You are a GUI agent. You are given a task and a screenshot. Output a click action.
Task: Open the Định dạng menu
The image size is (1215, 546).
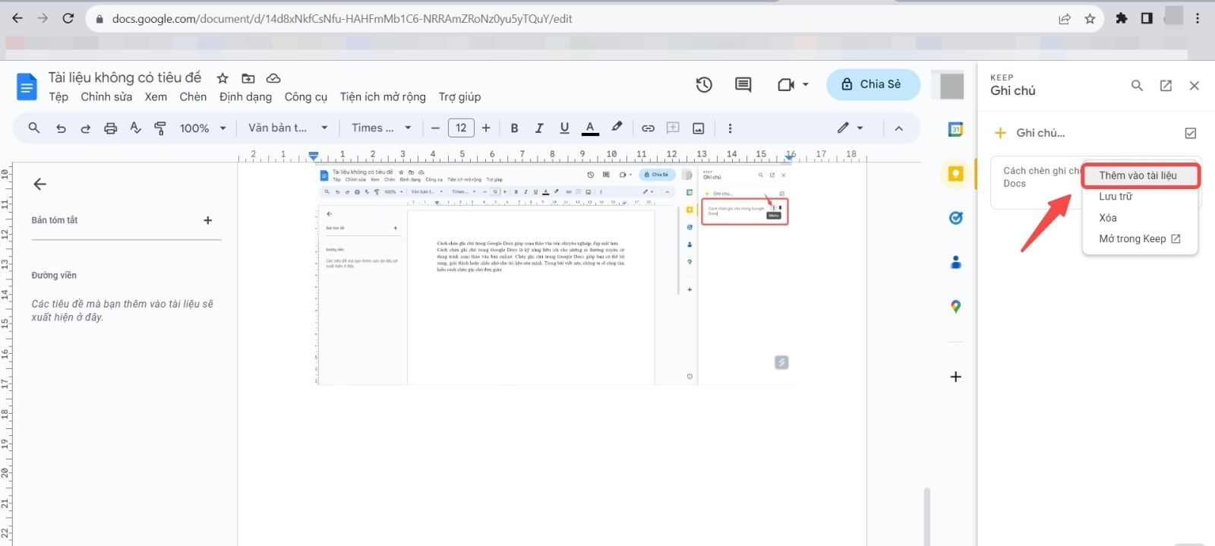pos(245,97)
